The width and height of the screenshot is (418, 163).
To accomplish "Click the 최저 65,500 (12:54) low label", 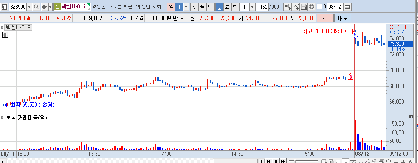I will tap(32, 105).
